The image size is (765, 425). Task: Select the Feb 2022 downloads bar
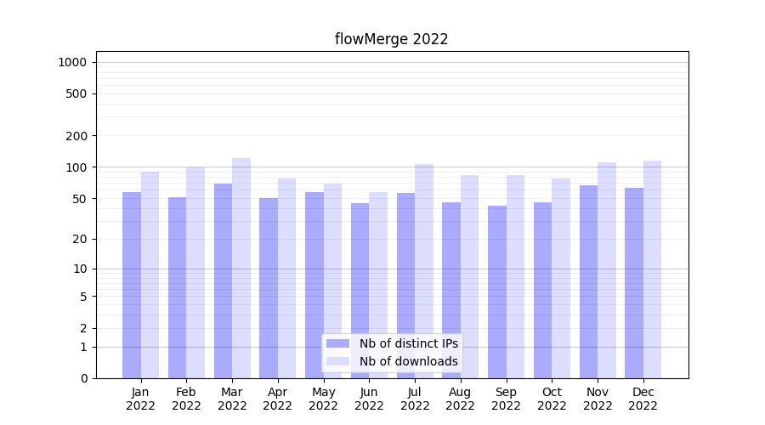tap(195, 272)
